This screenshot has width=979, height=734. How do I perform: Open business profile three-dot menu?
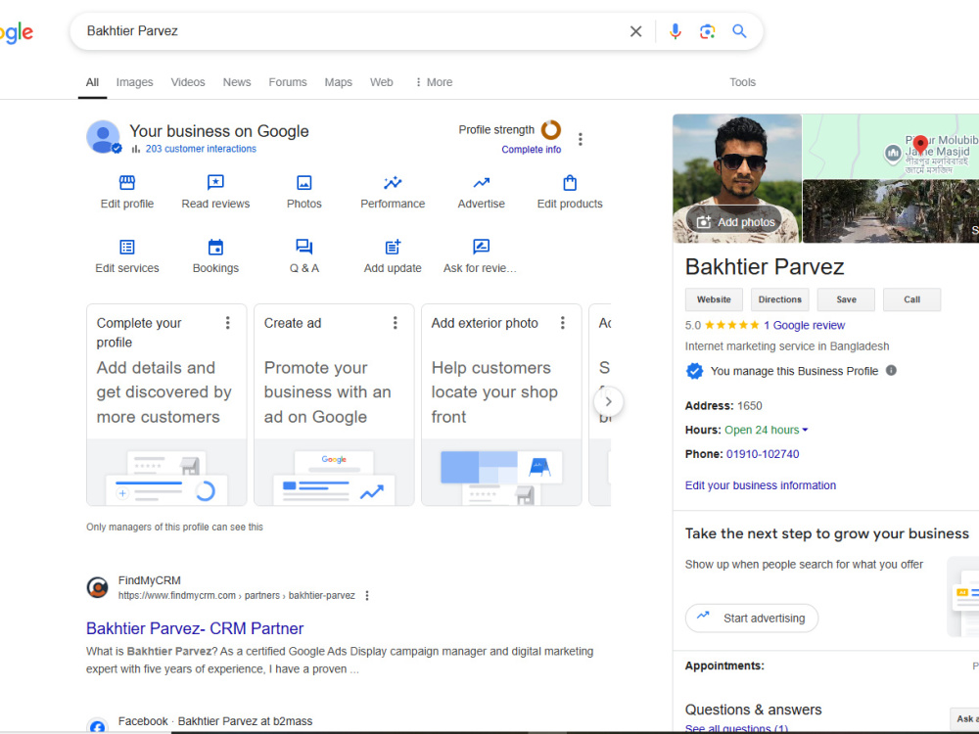coord(580,139)
